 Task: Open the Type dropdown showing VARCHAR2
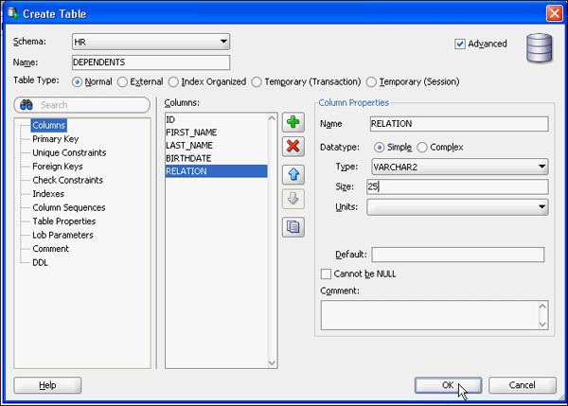click(x=460, y=167)
